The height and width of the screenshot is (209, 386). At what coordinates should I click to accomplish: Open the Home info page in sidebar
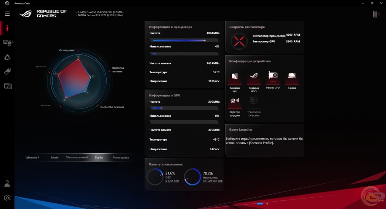tap(7, 28)
